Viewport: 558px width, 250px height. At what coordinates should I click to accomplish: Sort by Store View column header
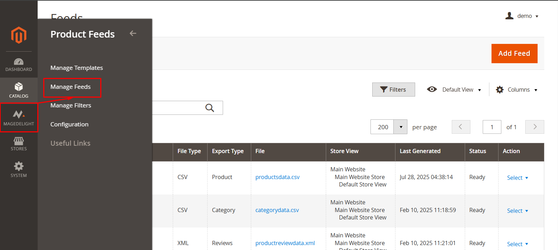point(361,152)
